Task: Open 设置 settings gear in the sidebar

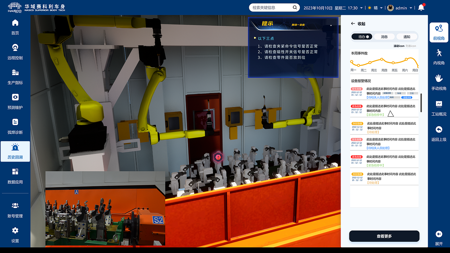Action: [15, 231]
